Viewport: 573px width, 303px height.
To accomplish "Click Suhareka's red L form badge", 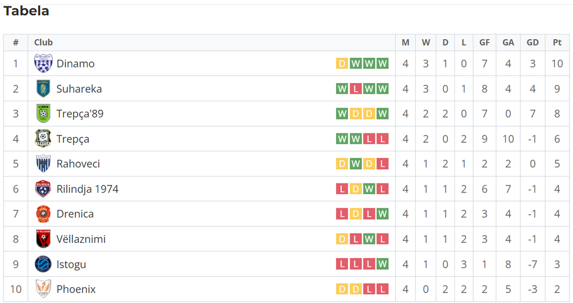I will [x=355, y=89].
